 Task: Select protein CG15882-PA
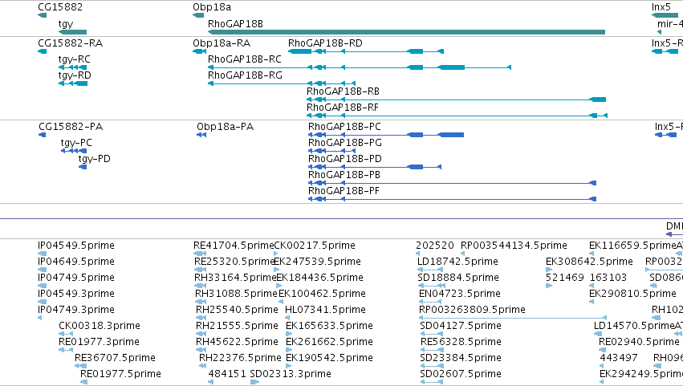pyautogui.click(x=71, y=127)
